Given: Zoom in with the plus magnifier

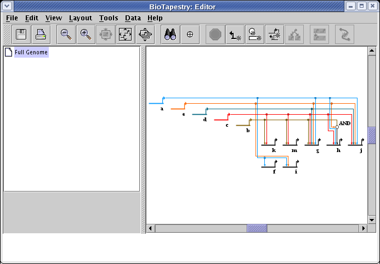Looking at the screenshot, I should point(86,35).
